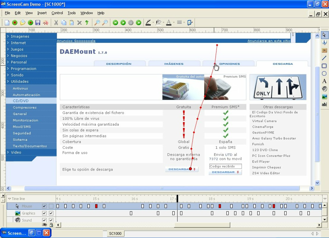Click 'Anunciarse en este sitio' link

pyautogui.click(x=269, y=41)
